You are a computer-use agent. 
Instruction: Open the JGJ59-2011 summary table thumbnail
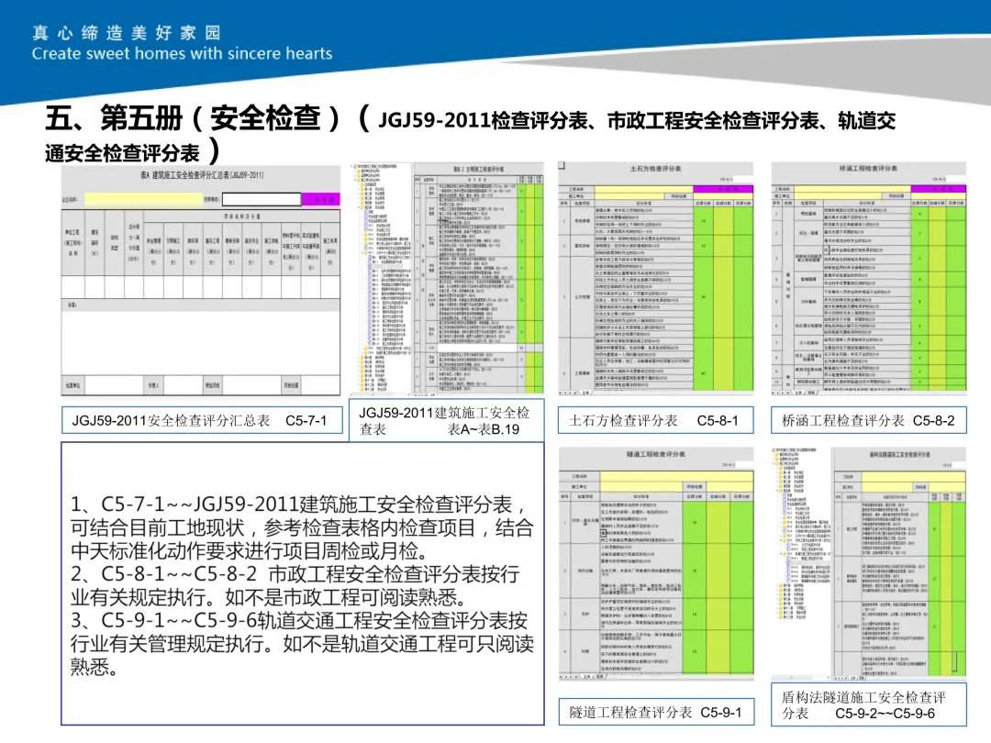[201, 281]
